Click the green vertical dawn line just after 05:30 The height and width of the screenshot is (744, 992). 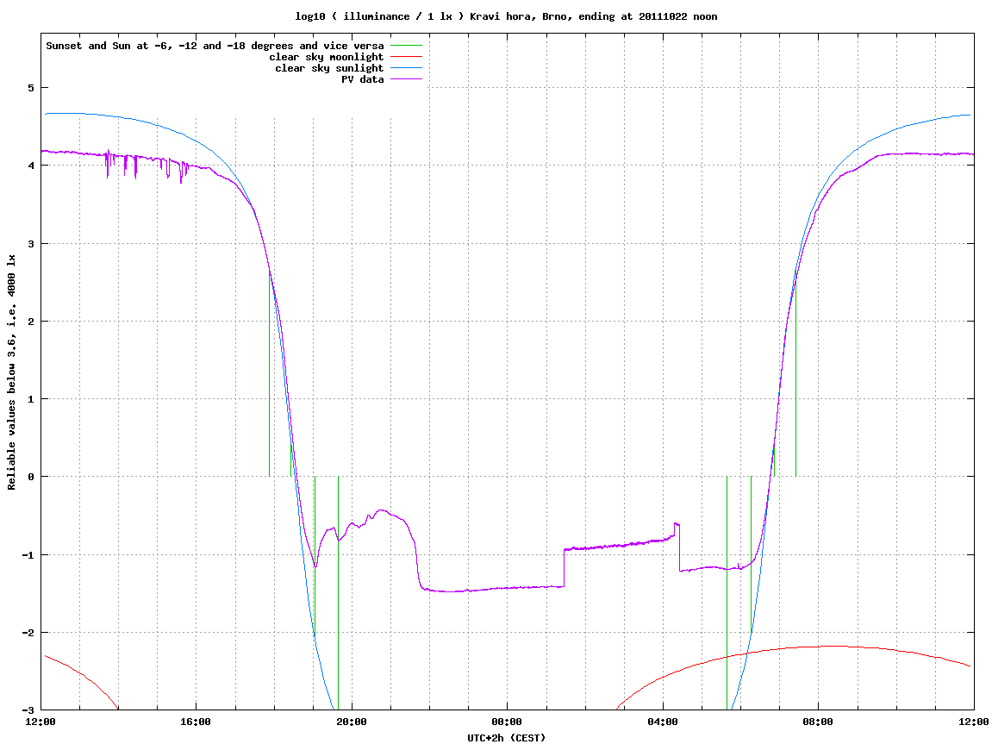pos(727,593)
